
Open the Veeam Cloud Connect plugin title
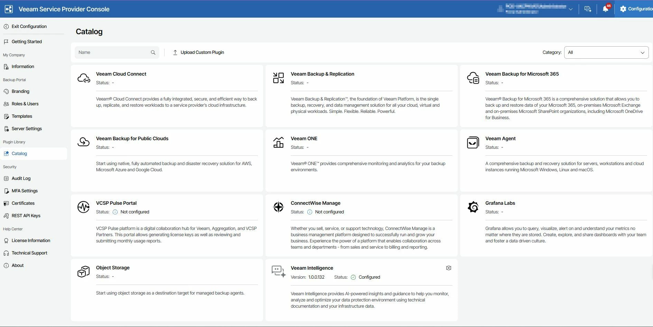(x=121, y=74)
